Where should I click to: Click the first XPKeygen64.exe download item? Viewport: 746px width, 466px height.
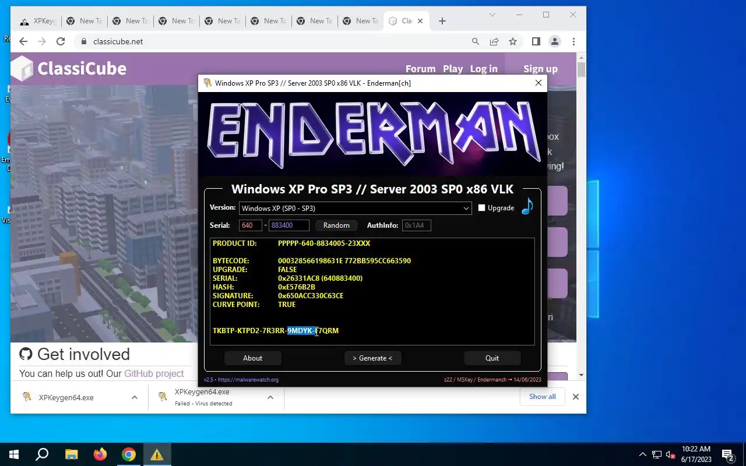point(66,397)
